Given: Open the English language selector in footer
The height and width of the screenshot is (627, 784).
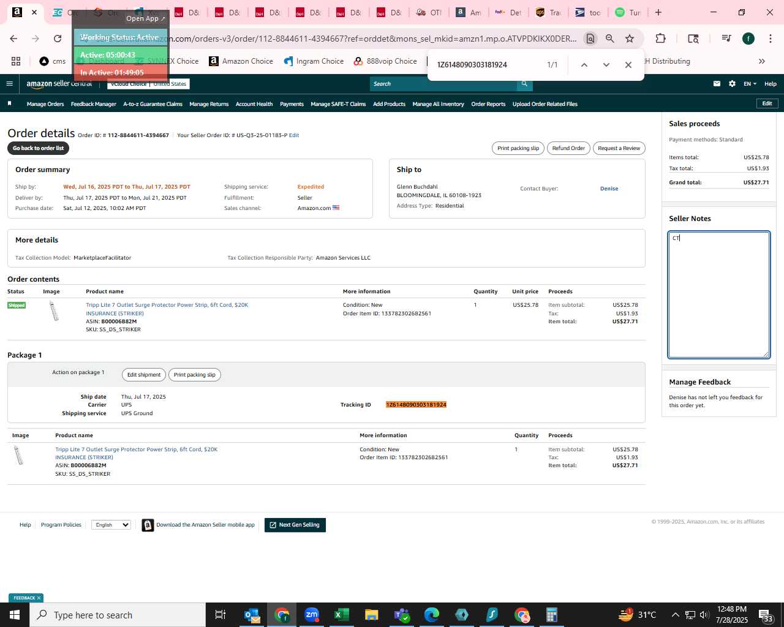Looking at the screenshot, I should click(111, 525).
